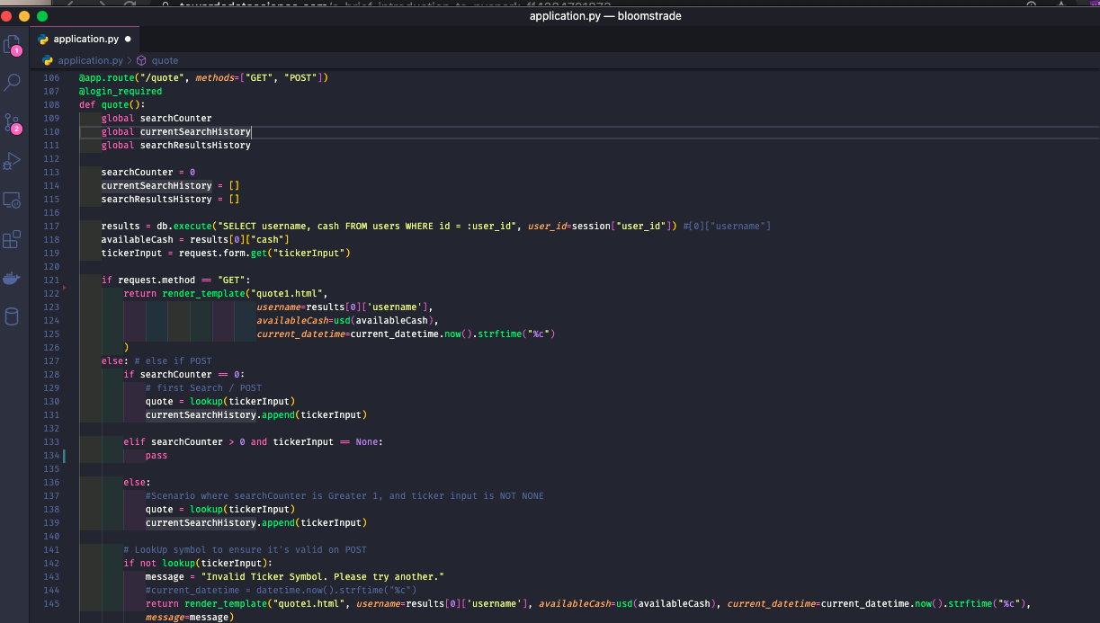This screenshot has height=623, width=1100.
Task: Click window title 'application.py — bloomstrade'
Action: [x=604, y=16]
